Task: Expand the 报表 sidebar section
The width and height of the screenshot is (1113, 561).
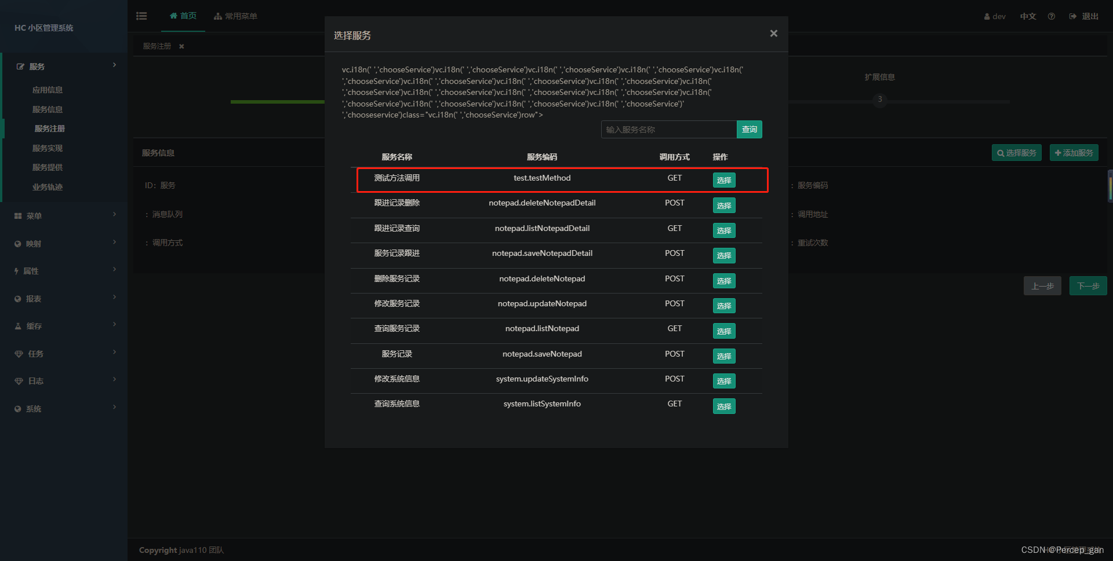Action: [64, 299]
